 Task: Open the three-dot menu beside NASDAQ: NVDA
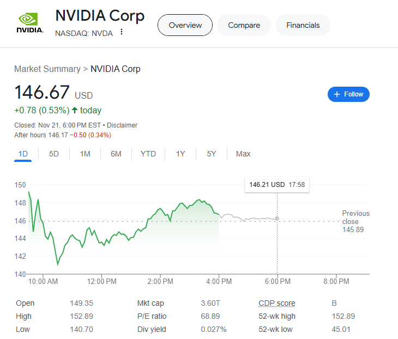[x=122, y=32]
